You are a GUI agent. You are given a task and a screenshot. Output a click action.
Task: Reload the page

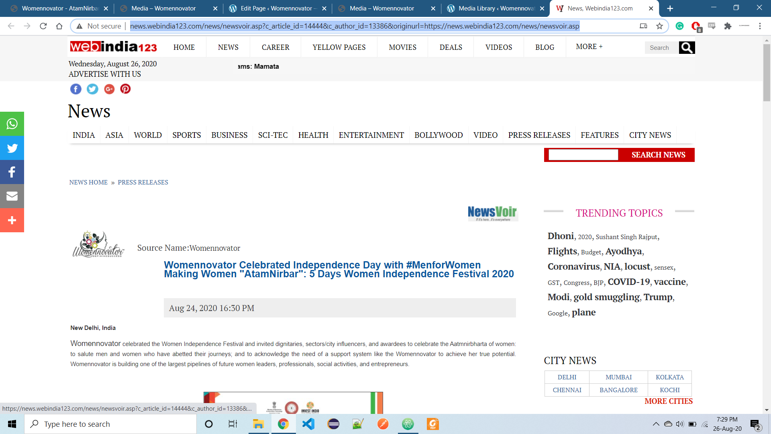(x=43, y=26)
